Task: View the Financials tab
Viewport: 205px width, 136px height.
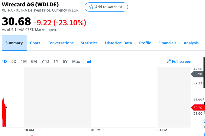Action: pos(168,43)
